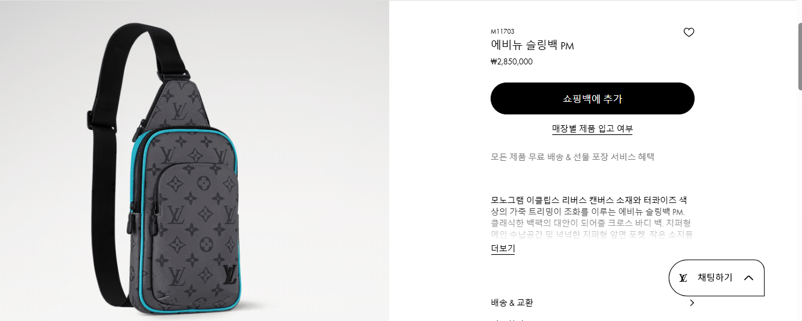Click the scrollbar track below the thumb
This screenshot has height=321, width=802.
click(800, 205)
